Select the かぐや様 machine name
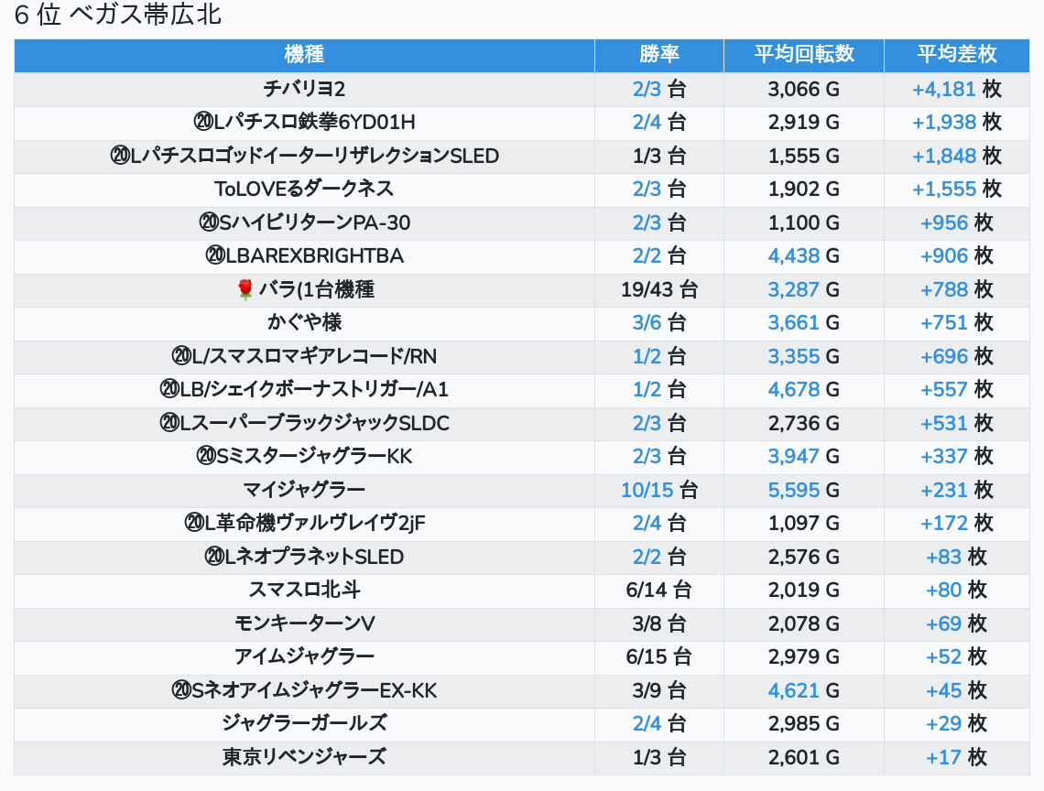 tap(304, 322)
